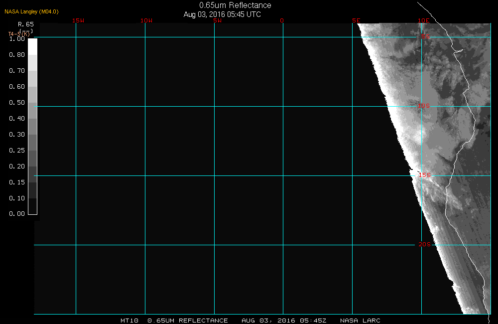Click the 0.80 colorbar scale value
This screenshot has height=324, width=498.
click(17, 55)
